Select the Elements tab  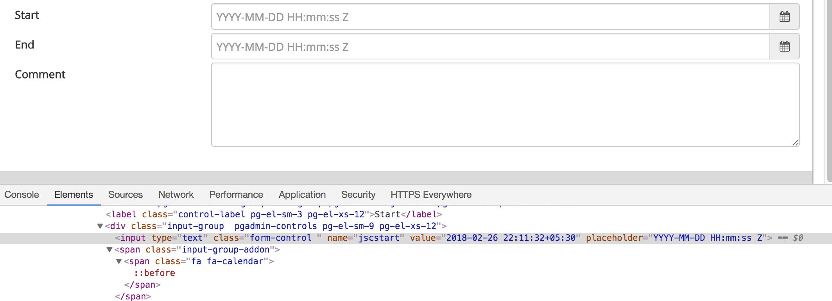74,195
